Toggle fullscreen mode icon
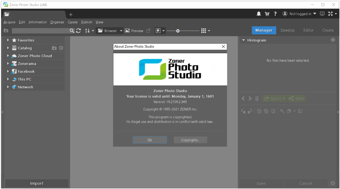 tap(331, 14)
